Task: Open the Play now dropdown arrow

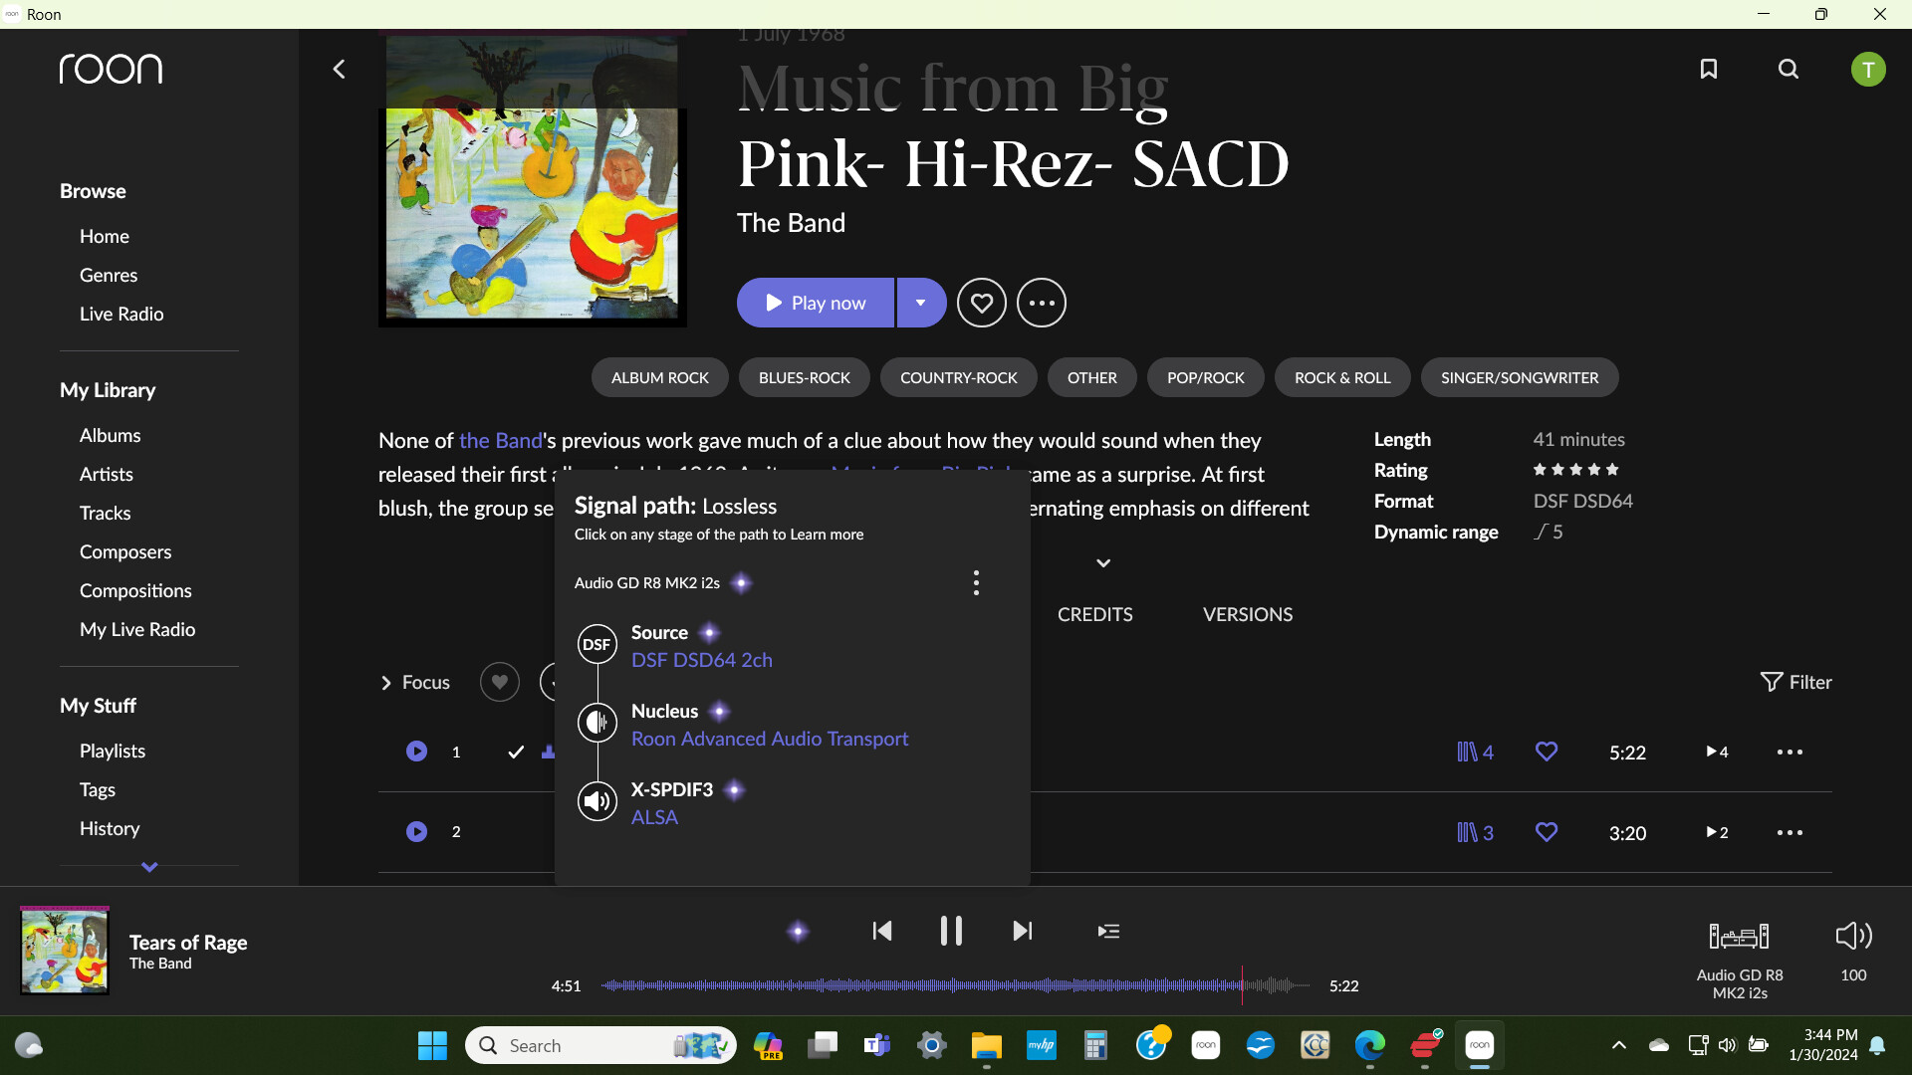Action: pos(921,303)
